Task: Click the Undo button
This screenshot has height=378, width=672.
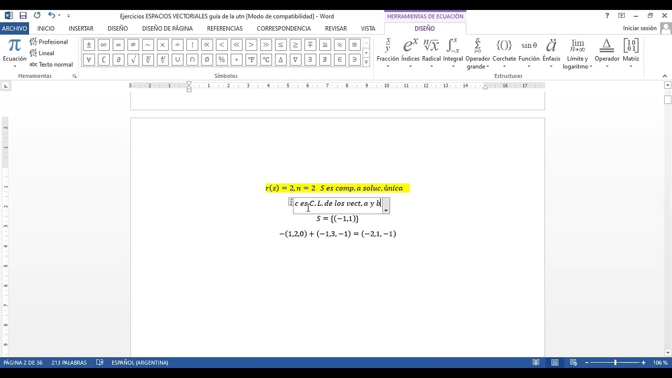Action: point(51,16)
